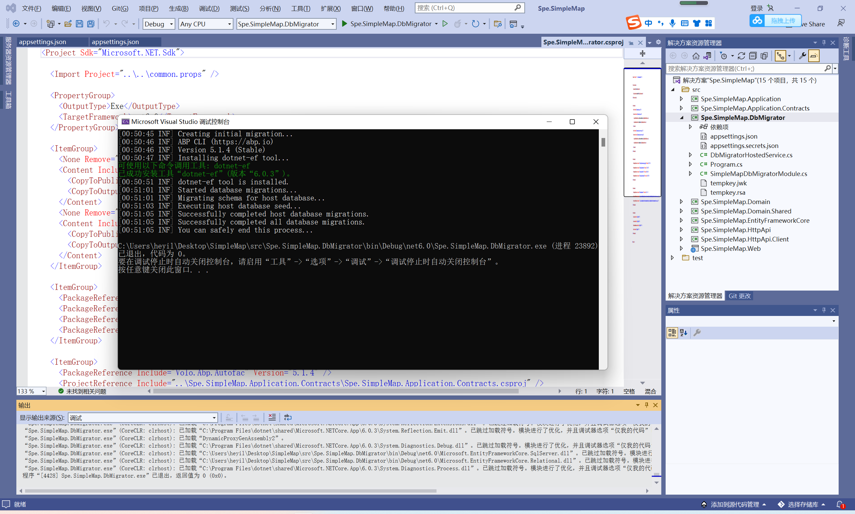The height and width of the screenshot is (514, 855).
Task: Click Save All icon in toolbar
Action: pyautogui.click(x=91, y=24)
